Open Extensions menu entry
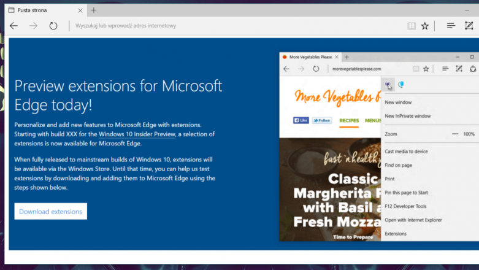 [x=396, y=234]
